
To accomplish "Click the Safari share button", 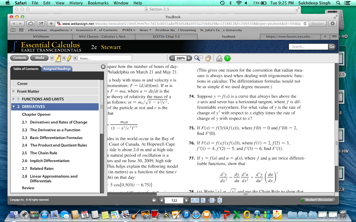I will coord(41,24).
